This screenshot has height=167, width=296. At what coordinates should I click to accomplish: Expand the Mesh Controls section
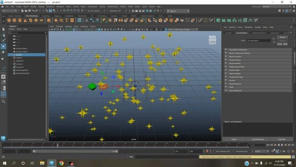(258, 57)
